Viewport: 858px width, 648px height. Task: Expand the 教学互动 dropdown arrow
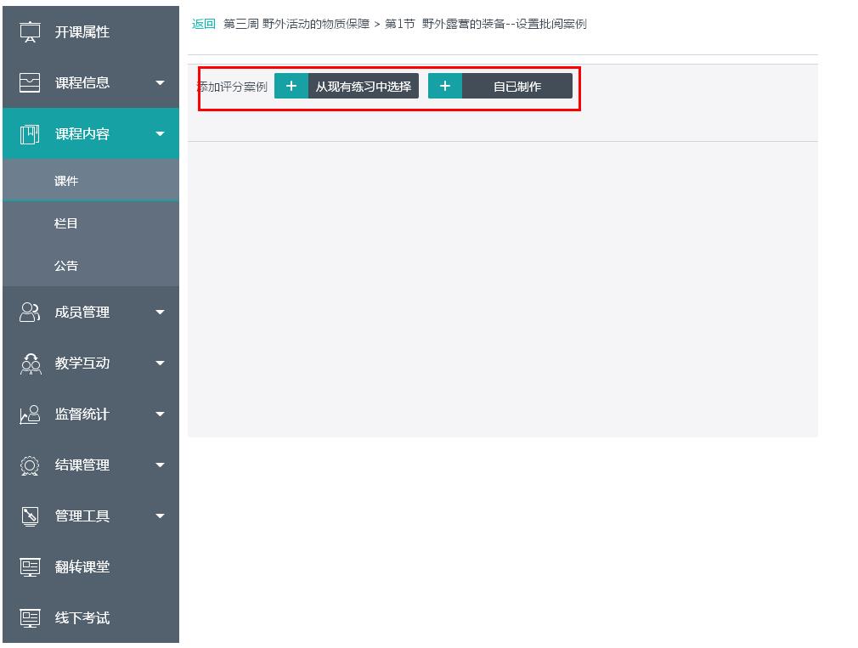[160, 363]
